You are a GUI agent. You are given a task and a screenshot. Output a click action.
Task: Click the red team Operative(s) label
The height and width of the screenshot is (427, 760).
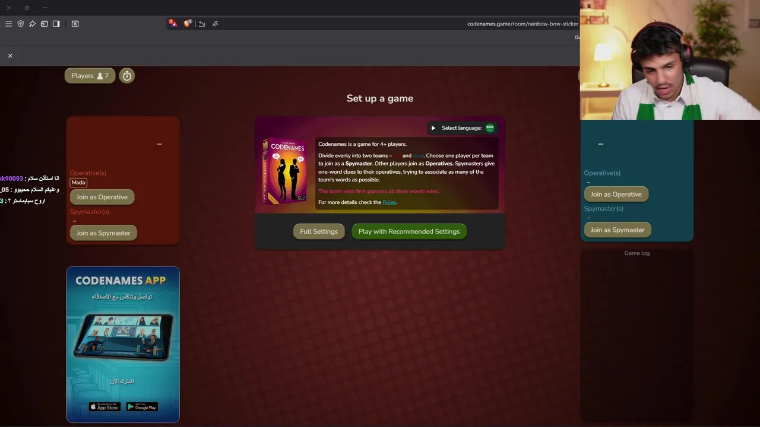(88, 173)
